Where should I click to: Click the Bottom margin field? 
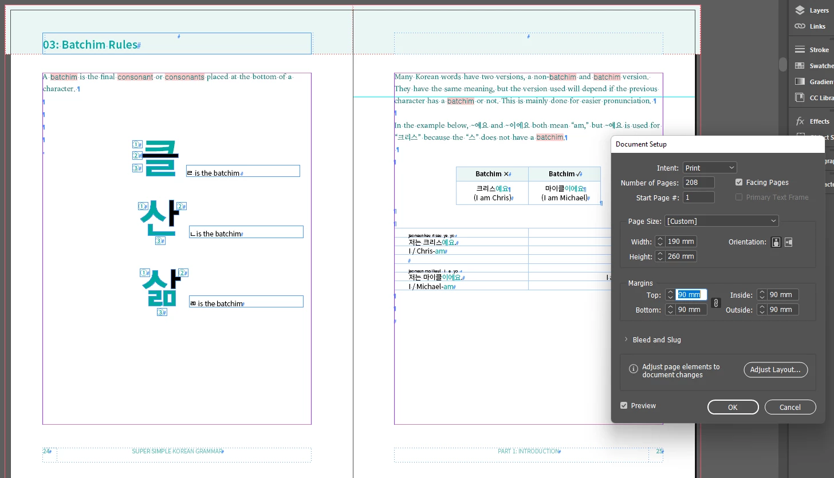(x=691, y=310)
